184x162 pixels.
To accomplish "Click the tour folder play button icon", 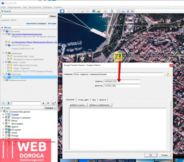I will (x=54, y=103).
